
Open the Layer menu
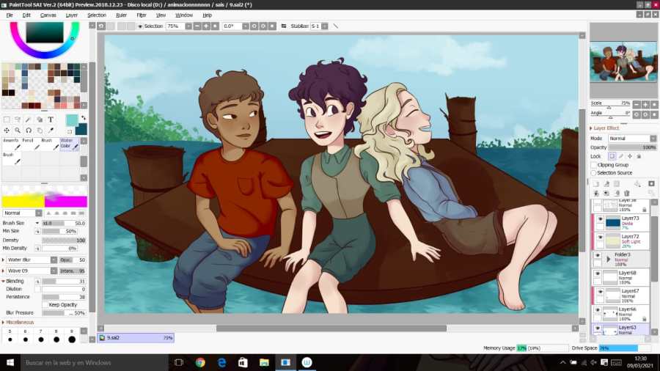71,15
